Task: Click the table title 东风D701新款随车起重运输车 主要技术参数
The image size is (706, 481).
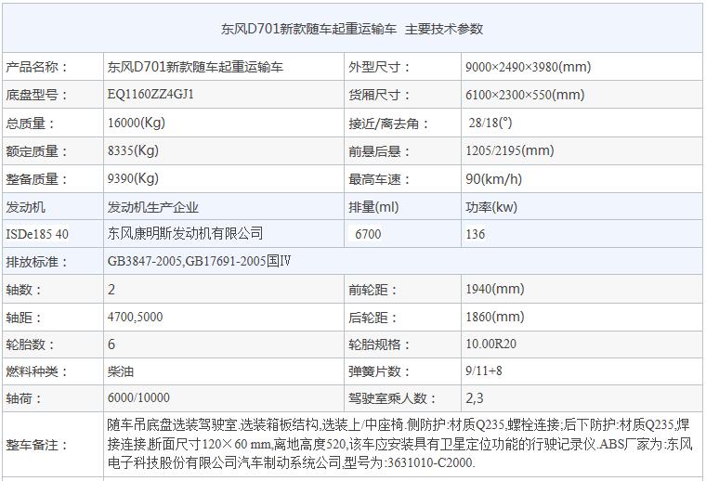Action: coord(352,29)
